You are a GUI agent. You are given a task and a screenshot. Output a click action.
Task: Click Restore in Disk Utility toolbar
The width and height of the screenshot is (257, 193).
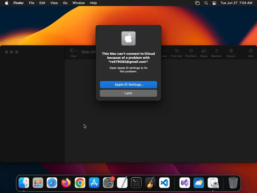[216, 53]
